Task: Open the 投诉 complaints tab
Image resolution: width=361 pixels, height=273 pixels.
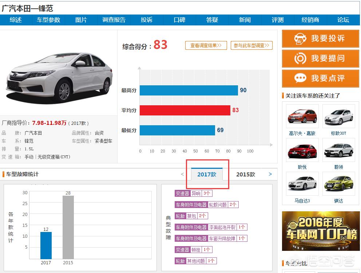Action: [x=147, y=20]
